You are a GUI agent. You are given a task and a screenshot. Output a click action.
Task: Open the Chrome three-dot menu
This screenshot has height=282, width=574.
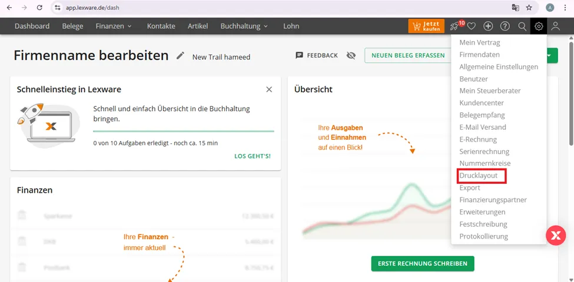coord(566,8)
